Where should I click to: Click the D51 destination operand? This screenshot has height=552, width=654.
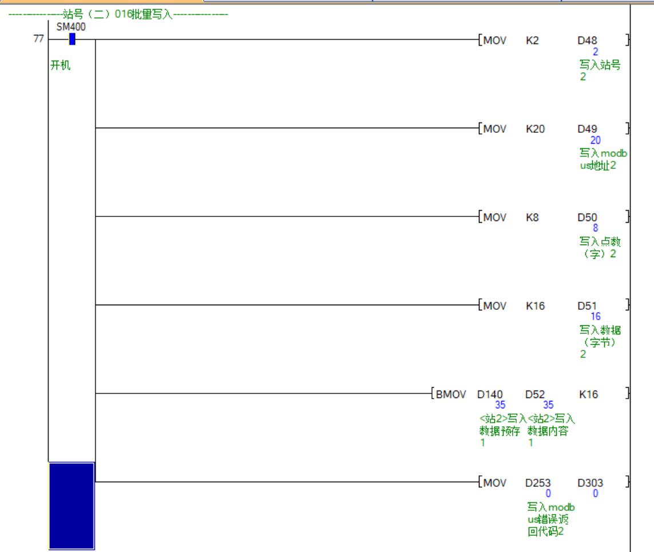click(x=587, y=306)
